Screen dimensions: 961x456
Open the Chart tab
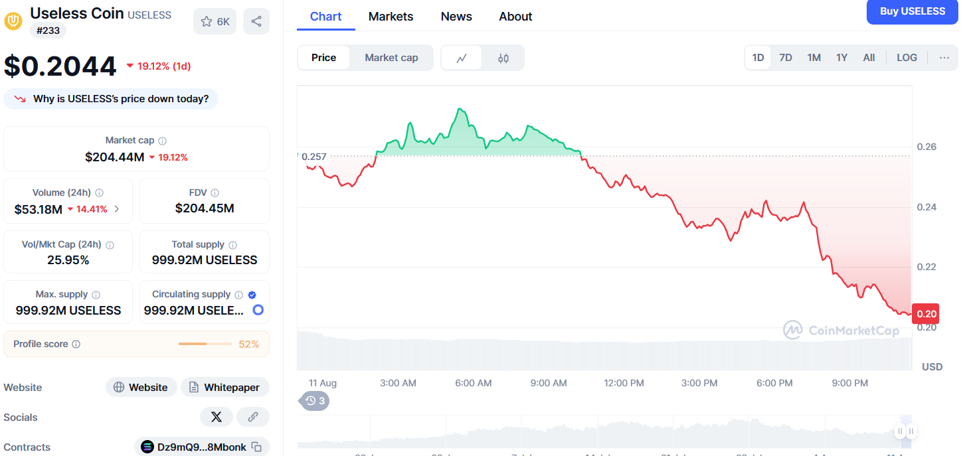[326, 17]
